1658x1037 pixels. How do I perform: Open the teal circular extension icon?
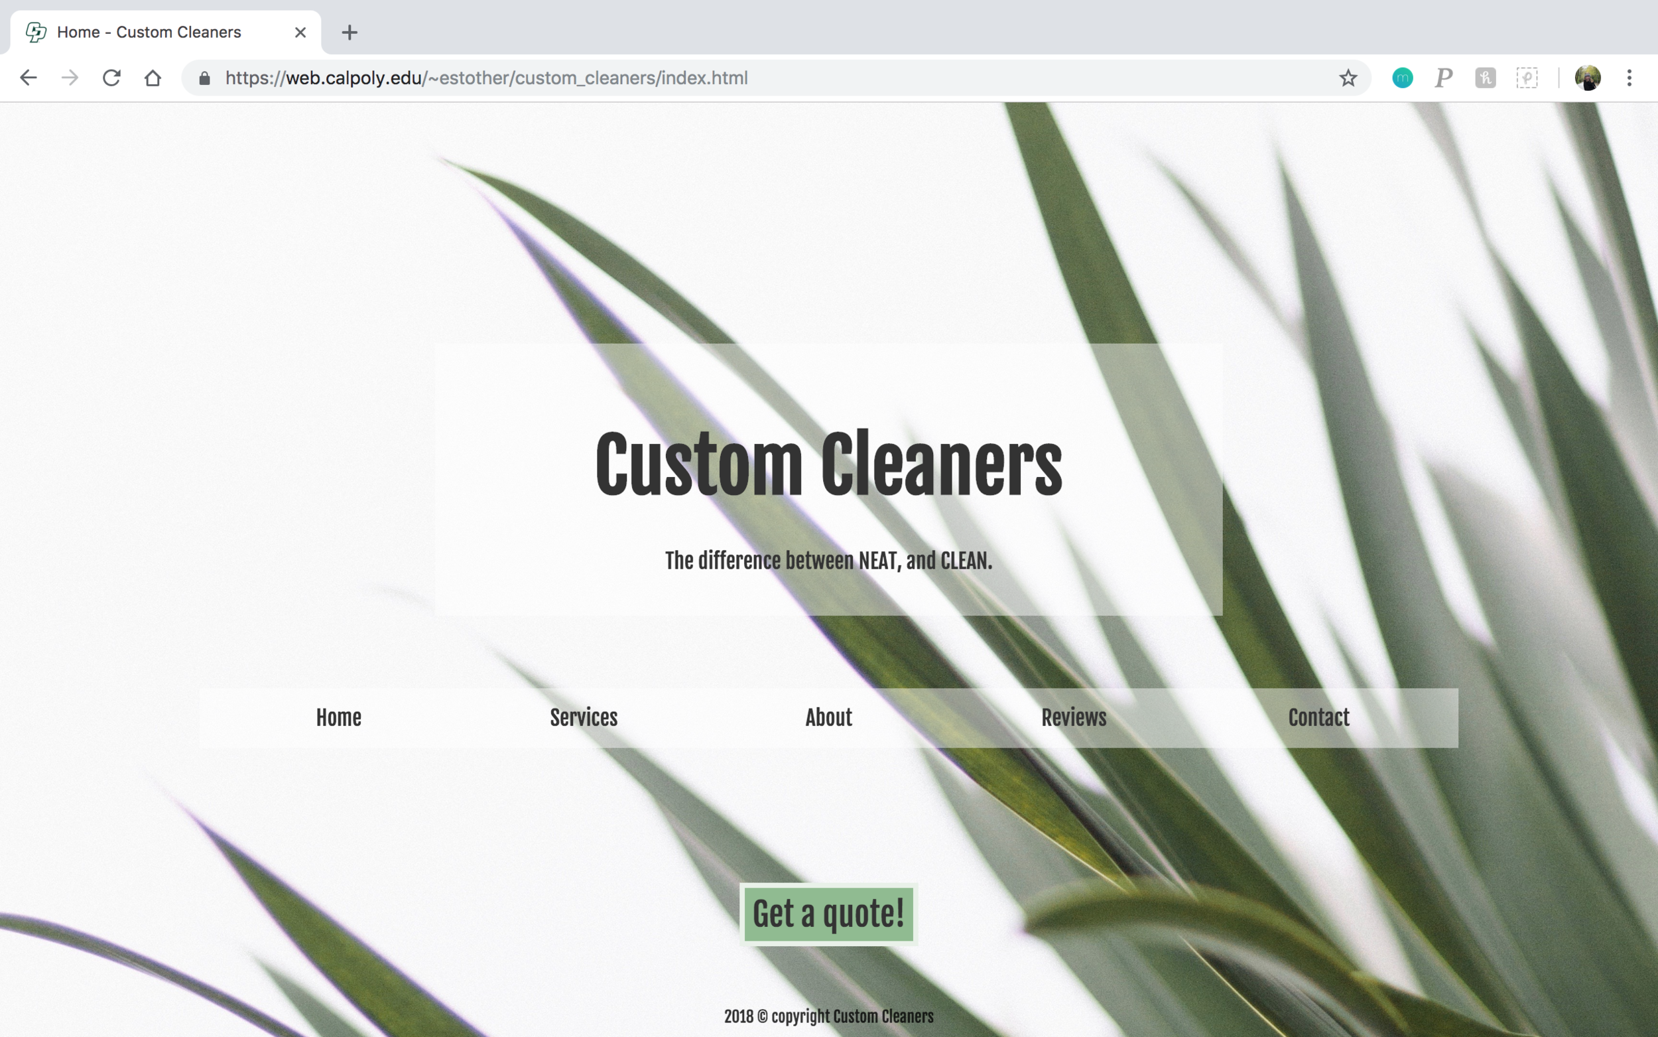[1403, 78]
